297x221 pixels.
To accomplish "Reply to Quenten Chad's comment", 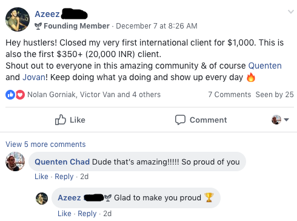I will coord(64,177).
